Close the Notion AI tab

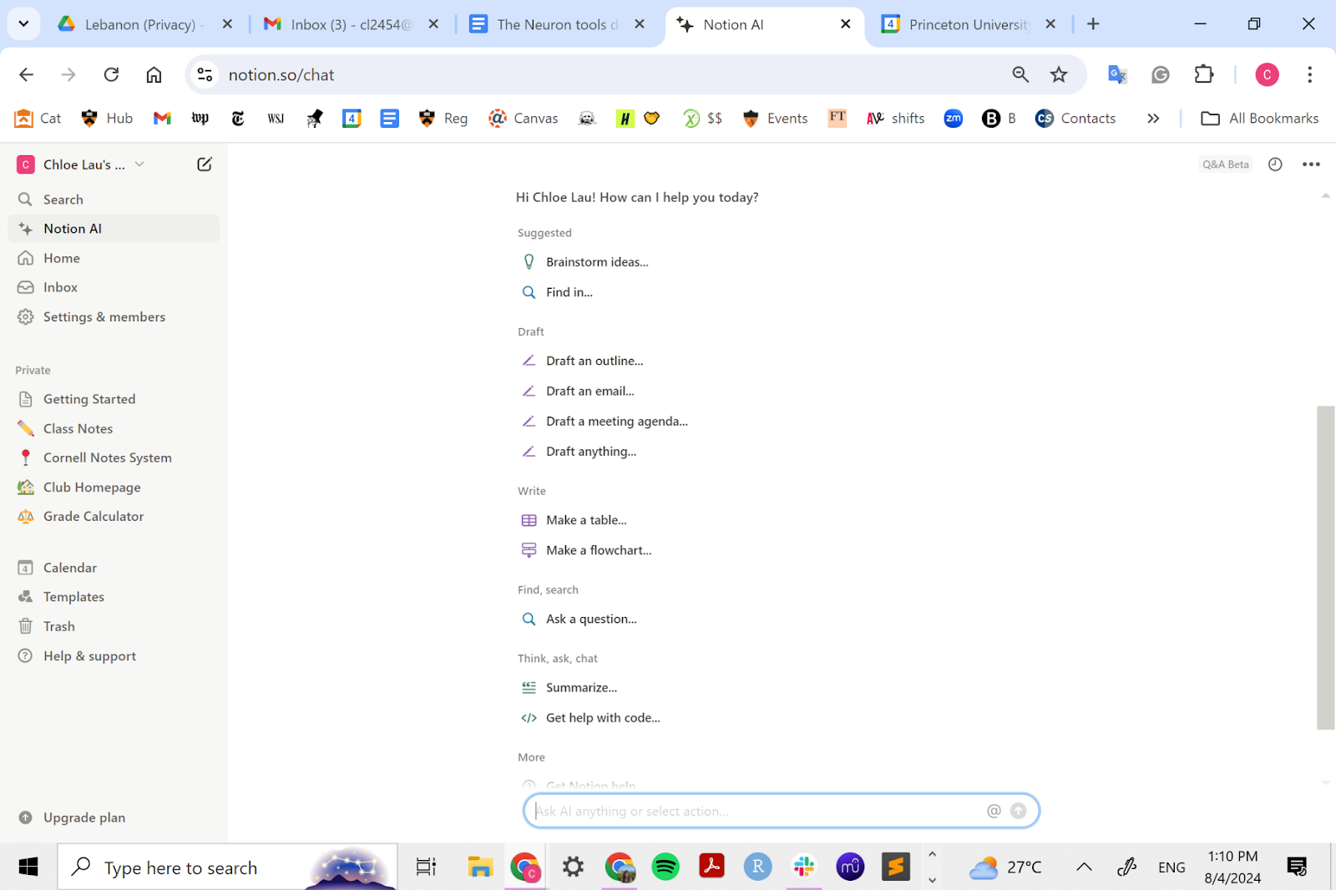click(846, 24)
